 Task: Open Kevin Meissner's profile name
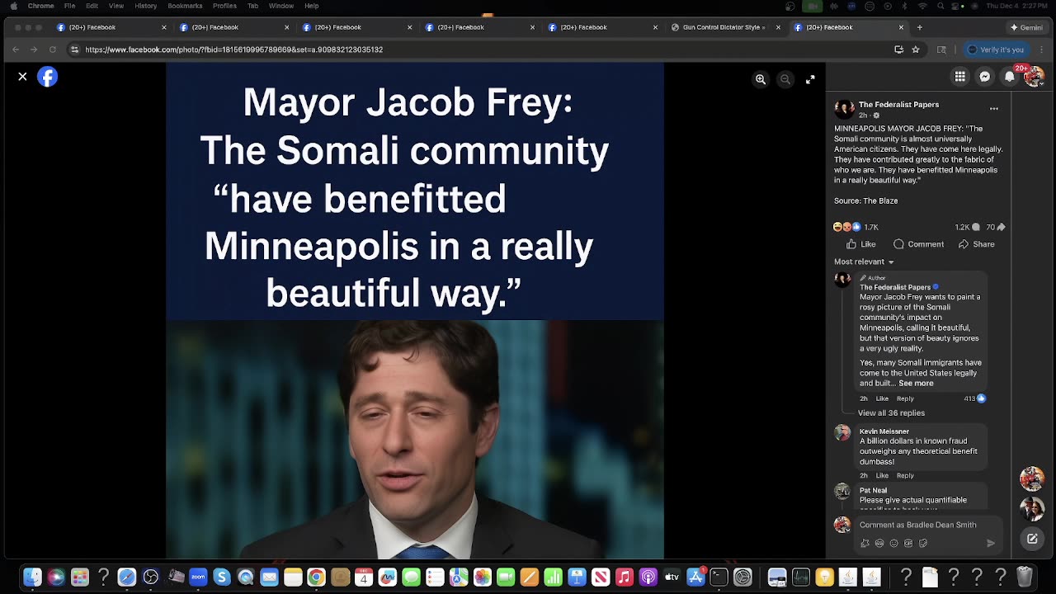[884, 431]
